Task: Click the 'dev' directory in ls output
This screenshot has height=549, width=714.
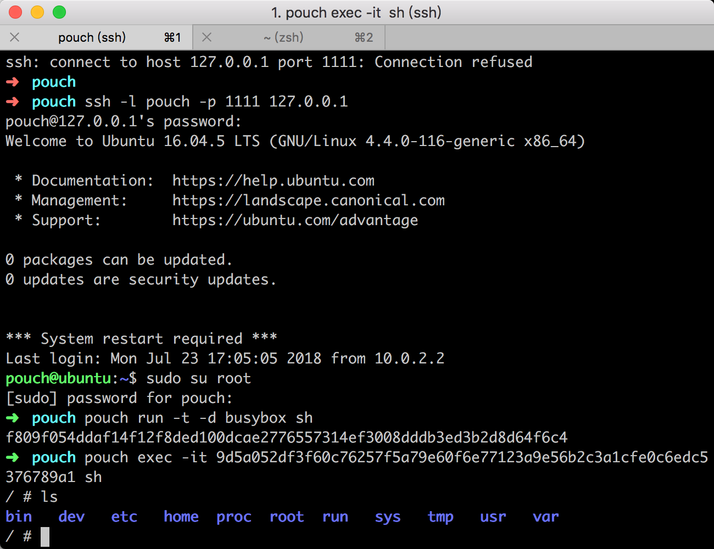Action: click(x=71, y=517)
